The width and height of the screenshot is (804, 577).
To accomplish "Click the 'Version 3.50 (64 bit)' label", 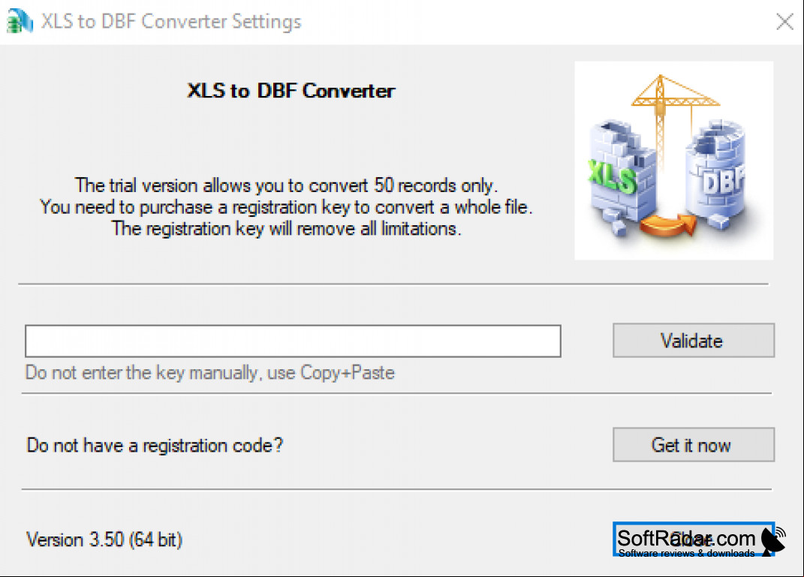I will (104, 539).
